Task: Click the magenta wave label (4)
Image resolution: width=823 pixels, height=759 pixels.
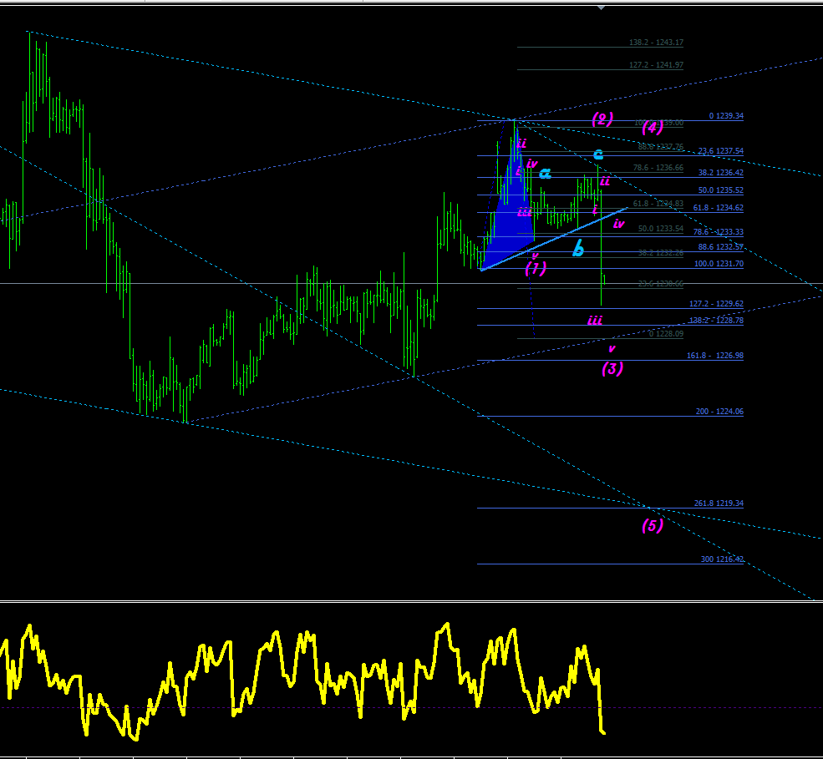Action: [653, 127]
